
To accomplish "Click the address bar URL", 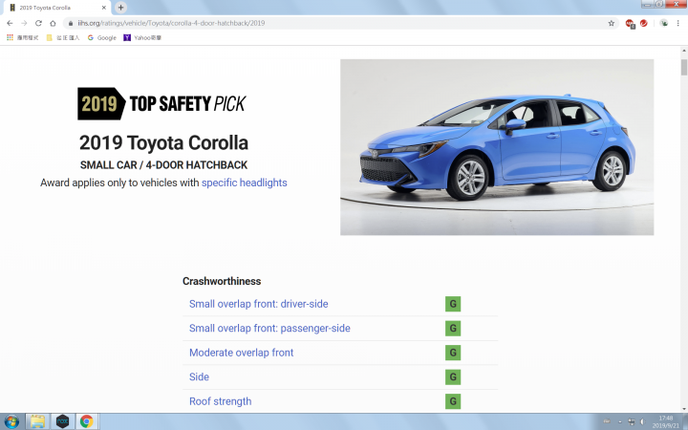I will click(x=171, y=23).
